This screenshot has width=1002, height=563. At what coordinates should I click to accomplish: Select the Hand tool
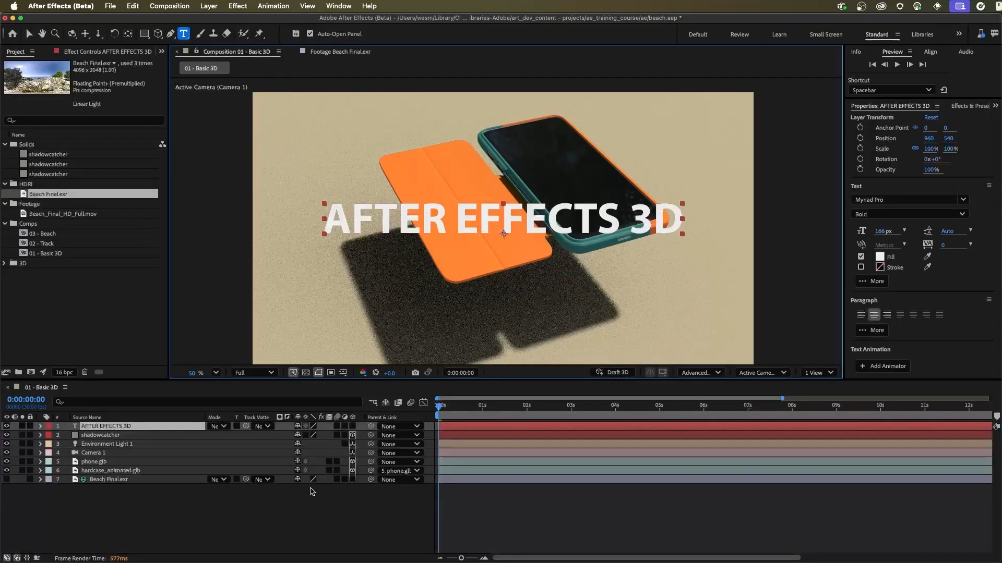[x=42, y=34]
